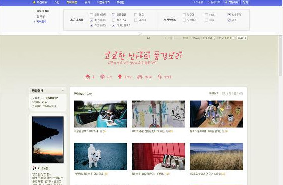
Task: Uncheck the 다녀간 블로거 checkbox
Action: 113,25
